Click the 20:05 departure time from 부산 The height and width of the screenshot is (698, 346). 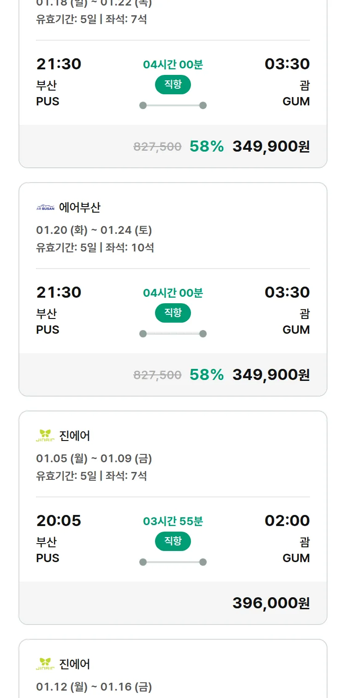[59, 520]
